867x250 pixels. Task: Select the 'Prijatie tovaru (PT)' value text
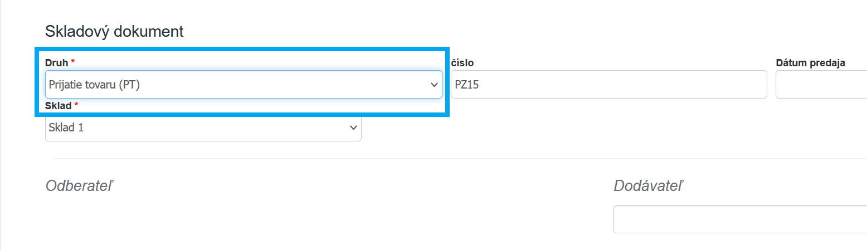[x=94, y=85]
